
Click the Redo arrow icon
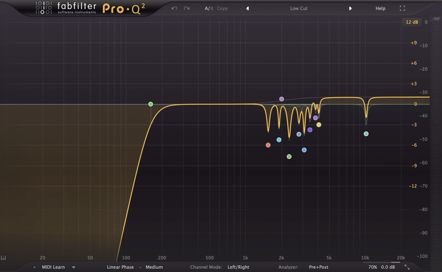click(187, 8)
